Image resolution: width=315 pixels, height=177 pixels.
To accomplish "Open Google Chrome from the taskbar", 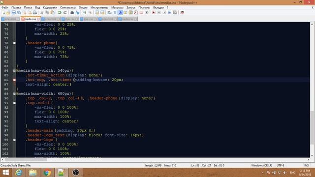I will pyautogui.click(x=47, y=173).
